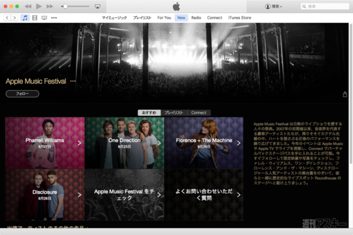
Task: Go back with the left arrow
Action: click(x=7, y=18)
